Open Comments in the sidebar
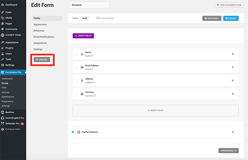 [x=11, y=29]
